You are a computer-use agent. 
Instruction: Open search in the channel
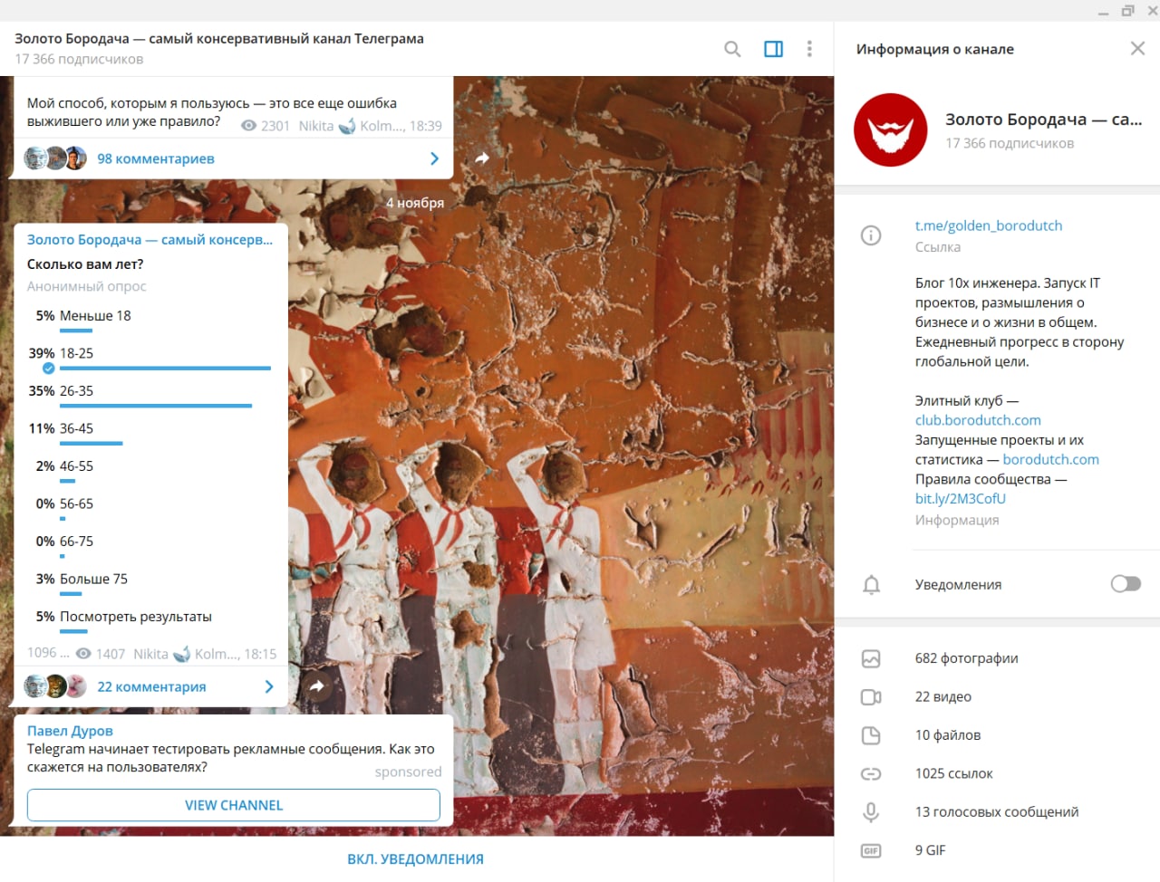pyautogui.click(x=732, y=49)
